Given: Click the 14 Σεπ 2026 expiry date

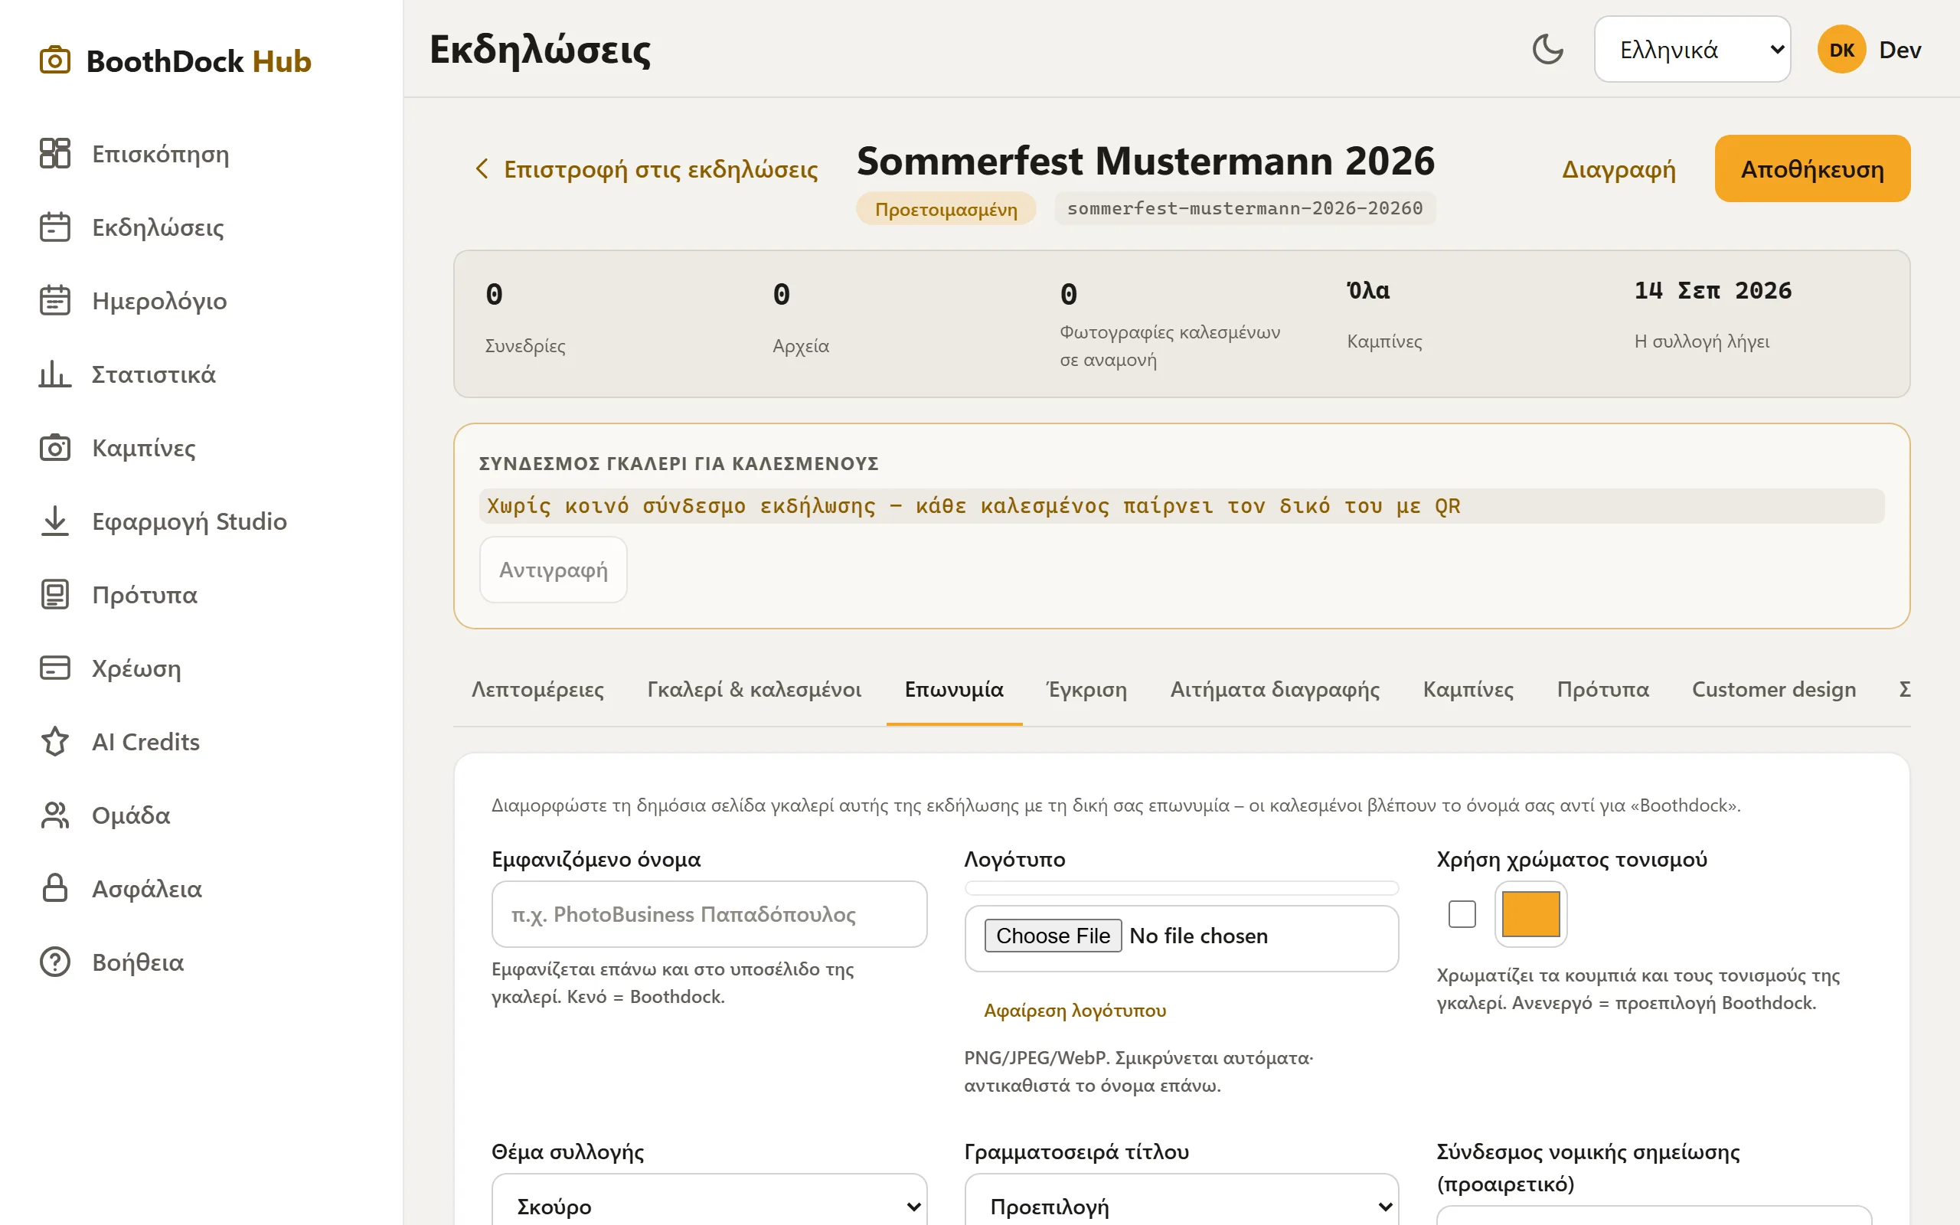Looking at the screenshot, I should [x=1712, y=290].
